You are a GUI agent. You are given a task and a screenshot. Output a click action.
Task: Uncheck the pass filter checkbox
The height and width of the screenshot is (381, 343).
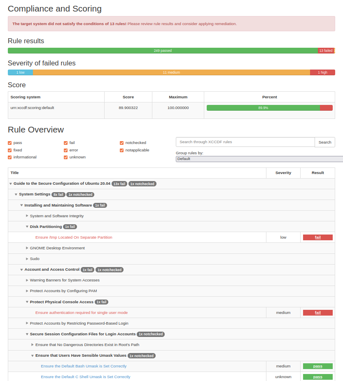click(x=10, y=143)
